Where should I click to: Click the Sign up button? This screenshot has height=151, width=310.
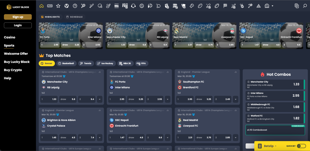[x=18, y=17]
